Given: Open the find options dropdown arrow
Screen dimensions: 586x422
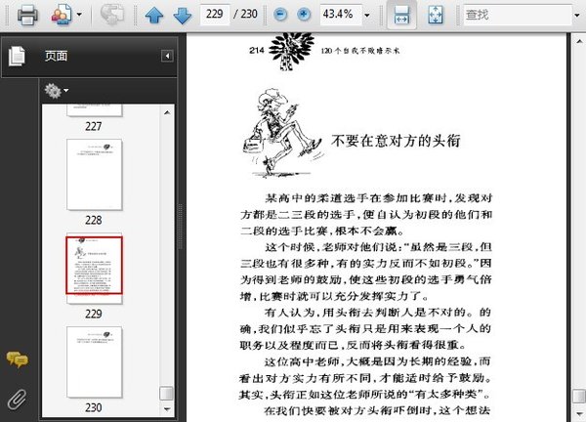Looking at the screenshot, I should [x=577, y=16].
